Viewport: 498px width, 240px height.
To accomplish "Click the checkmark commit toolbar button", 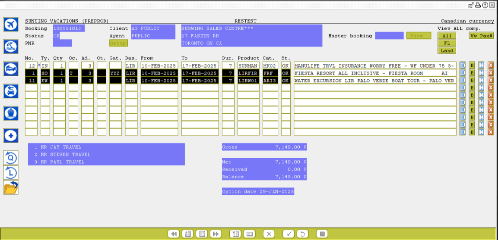I will pyautogui.click(x=289, y=234).
